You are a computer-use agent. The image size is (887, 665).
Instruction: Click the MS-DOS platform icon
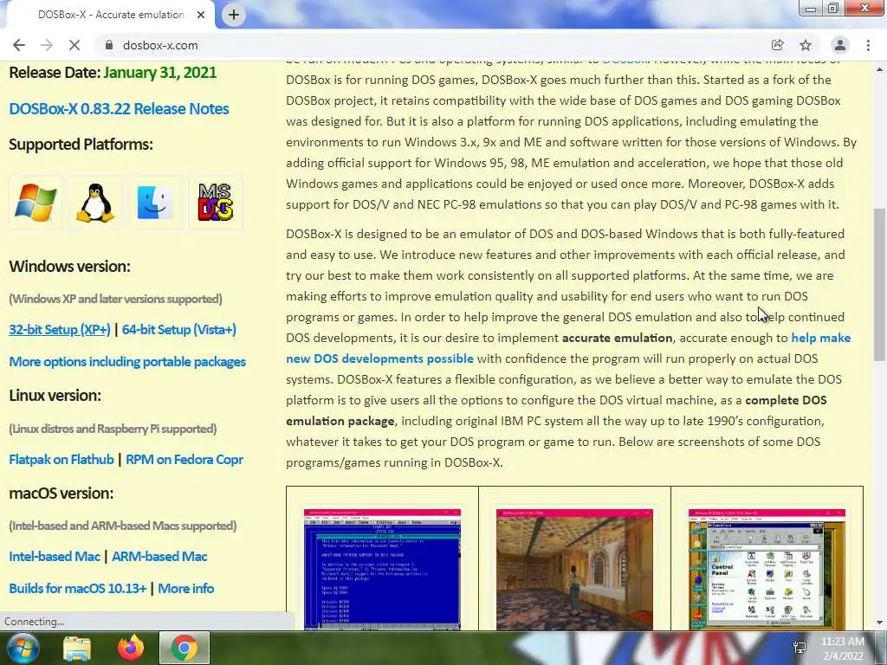point(216,203)
